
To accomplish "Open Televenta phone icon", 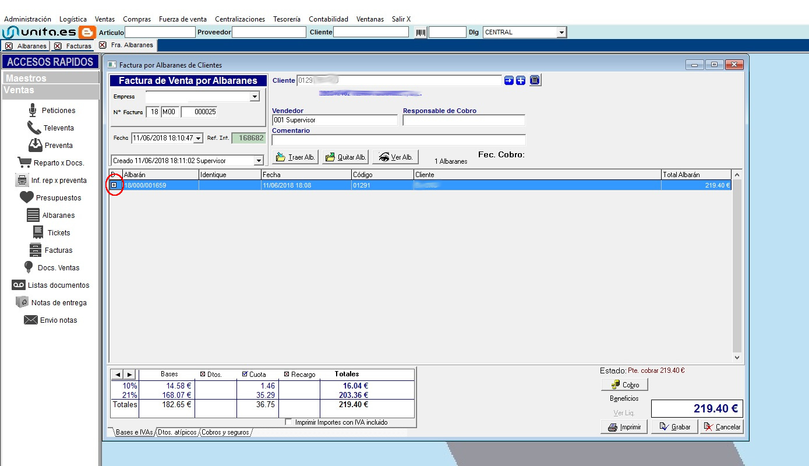I will point(34,128).
